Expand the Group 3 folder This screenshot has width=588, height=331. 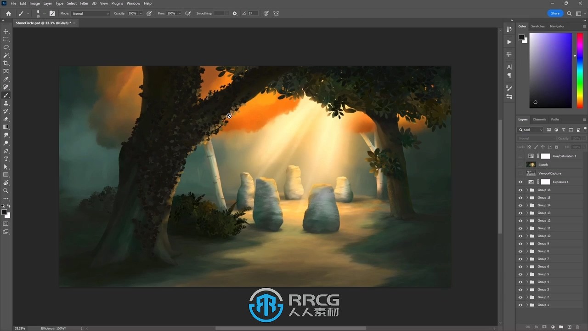(x=527, y=290)
